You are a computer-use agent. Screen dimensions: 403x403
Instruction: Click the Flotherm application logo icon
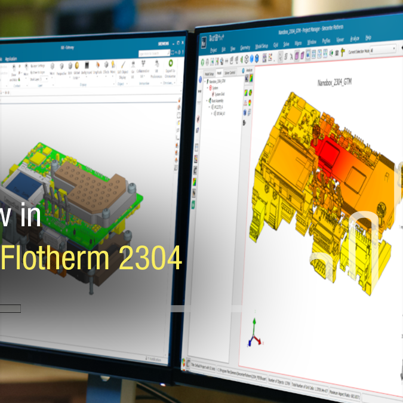click(x=204, y=43)
